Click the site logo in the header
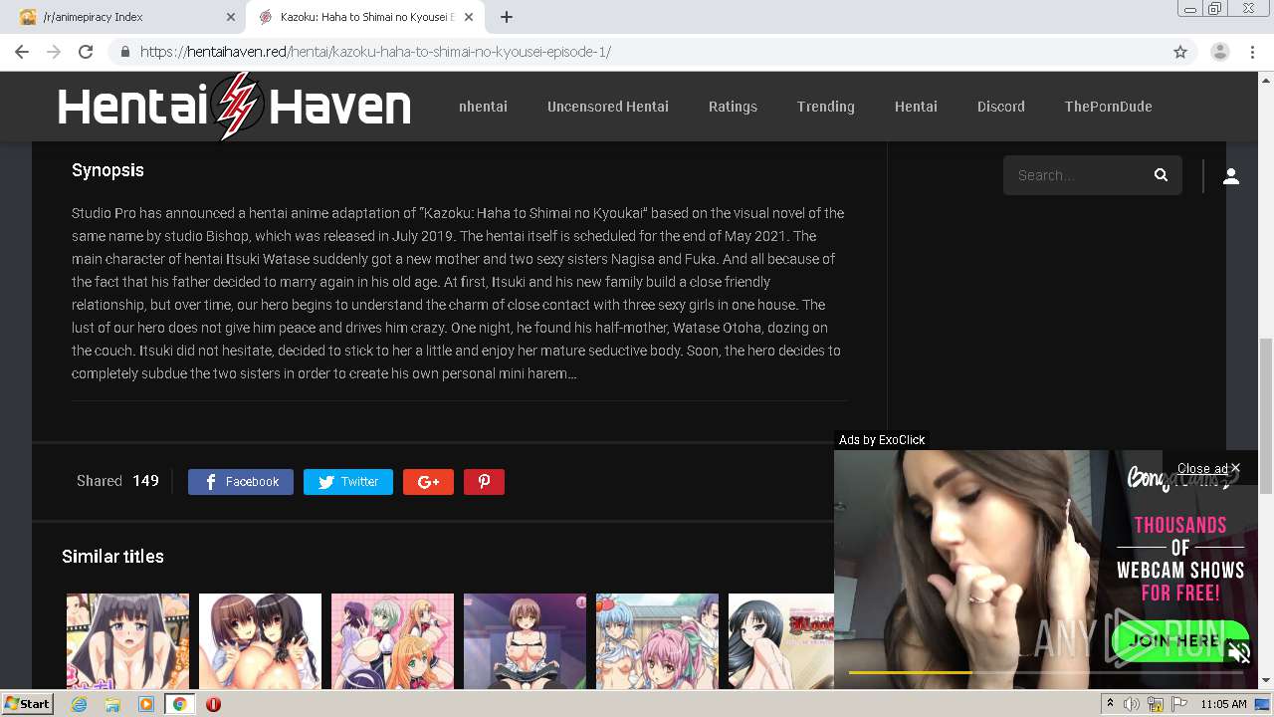This screenshot has height=717, width=1274. (x=234, y=107)
